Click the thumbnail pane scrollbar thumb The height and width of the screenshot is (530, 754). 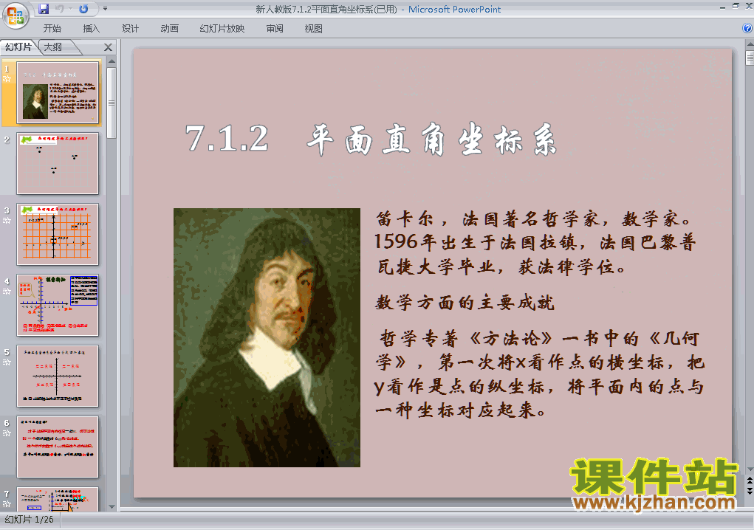click(x=112, y=103)
